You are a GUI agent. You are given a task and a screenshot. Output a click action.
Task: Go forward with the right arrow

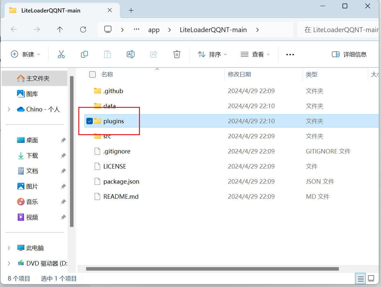pos(37,30)
